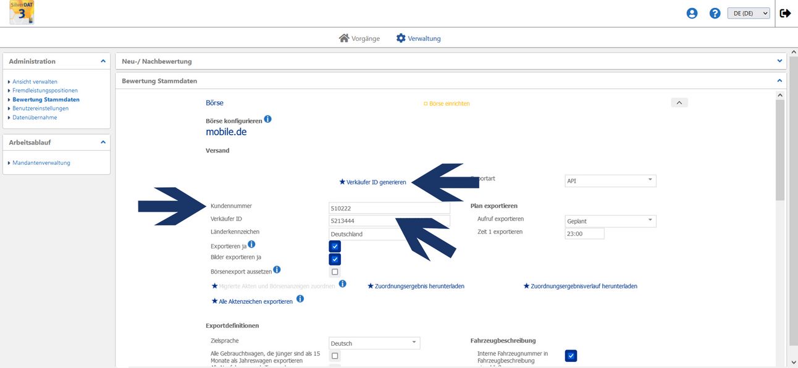Open Mandantenverwaltung in the sidebar

click(x=41, y=163)
